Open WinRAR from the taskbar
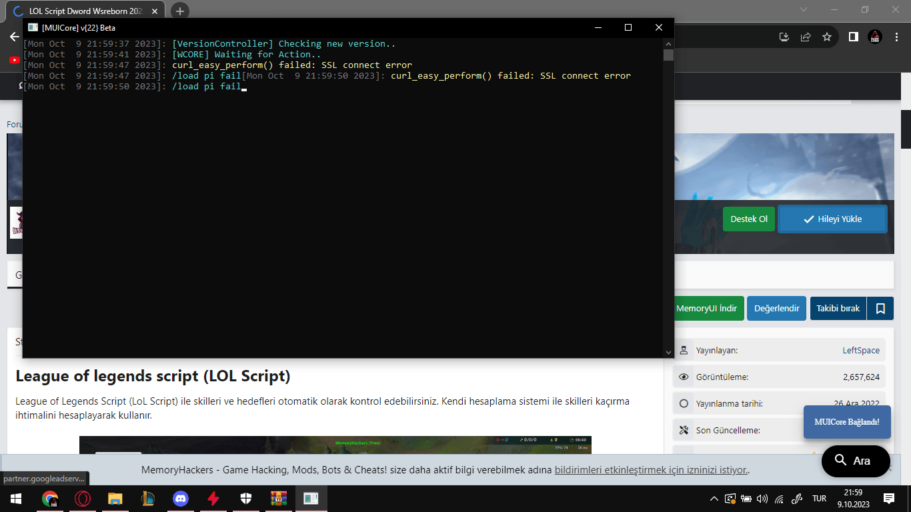 pyautogui.click(x=279, y=498)
